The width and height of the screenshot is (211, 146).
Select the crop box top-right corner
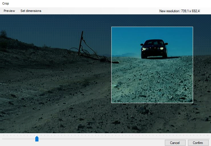coord(193,27)
